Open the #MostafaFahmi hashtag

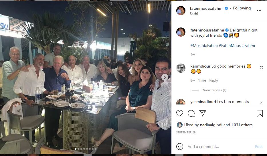[x=203, y=46]
